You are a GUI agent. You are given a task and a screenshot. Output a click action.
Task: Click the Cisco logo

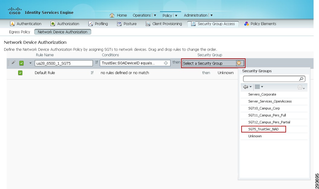click(15, 11)
